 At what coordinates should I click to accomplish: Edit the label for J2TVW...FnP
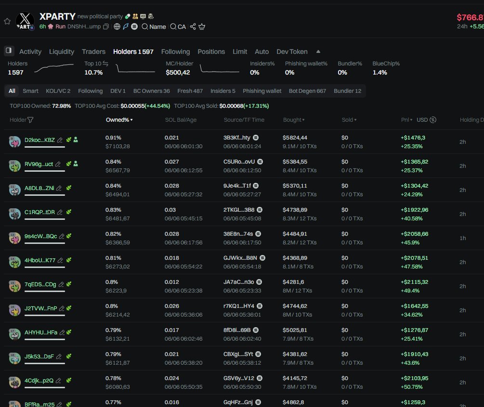click(x=62, y=308)
